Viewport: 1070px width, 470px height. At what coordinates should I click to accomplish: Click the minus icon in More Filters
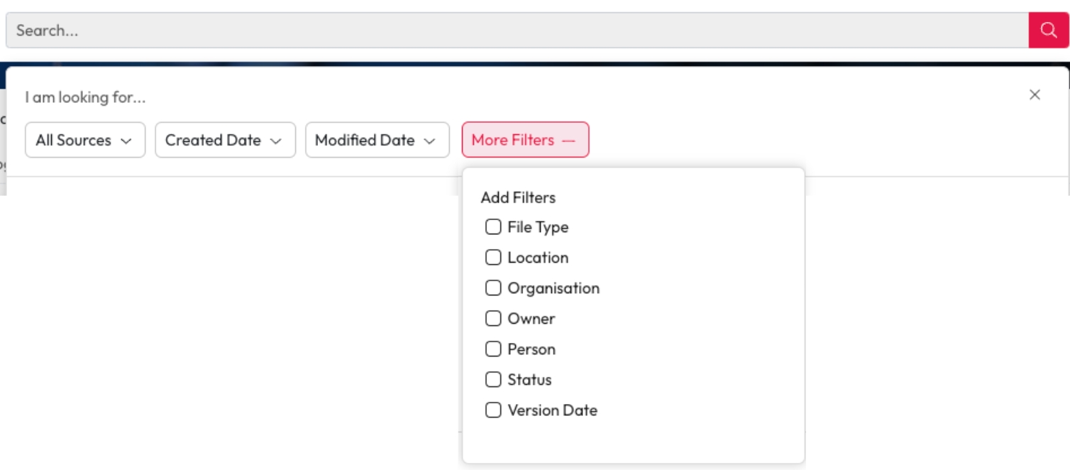[568, 141]
